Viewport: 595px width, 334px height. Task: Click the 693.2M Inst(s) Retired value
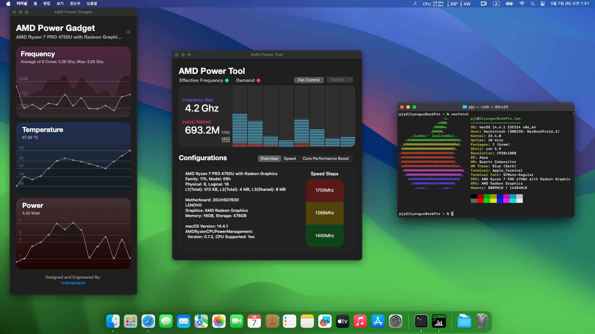click(202, 130)
